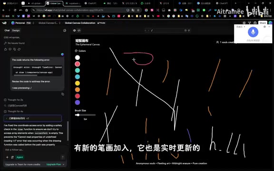The height and width of the screenshot is (171, 274).
Task: Click the Upgrade Plan link
Action: pos(54,164)
